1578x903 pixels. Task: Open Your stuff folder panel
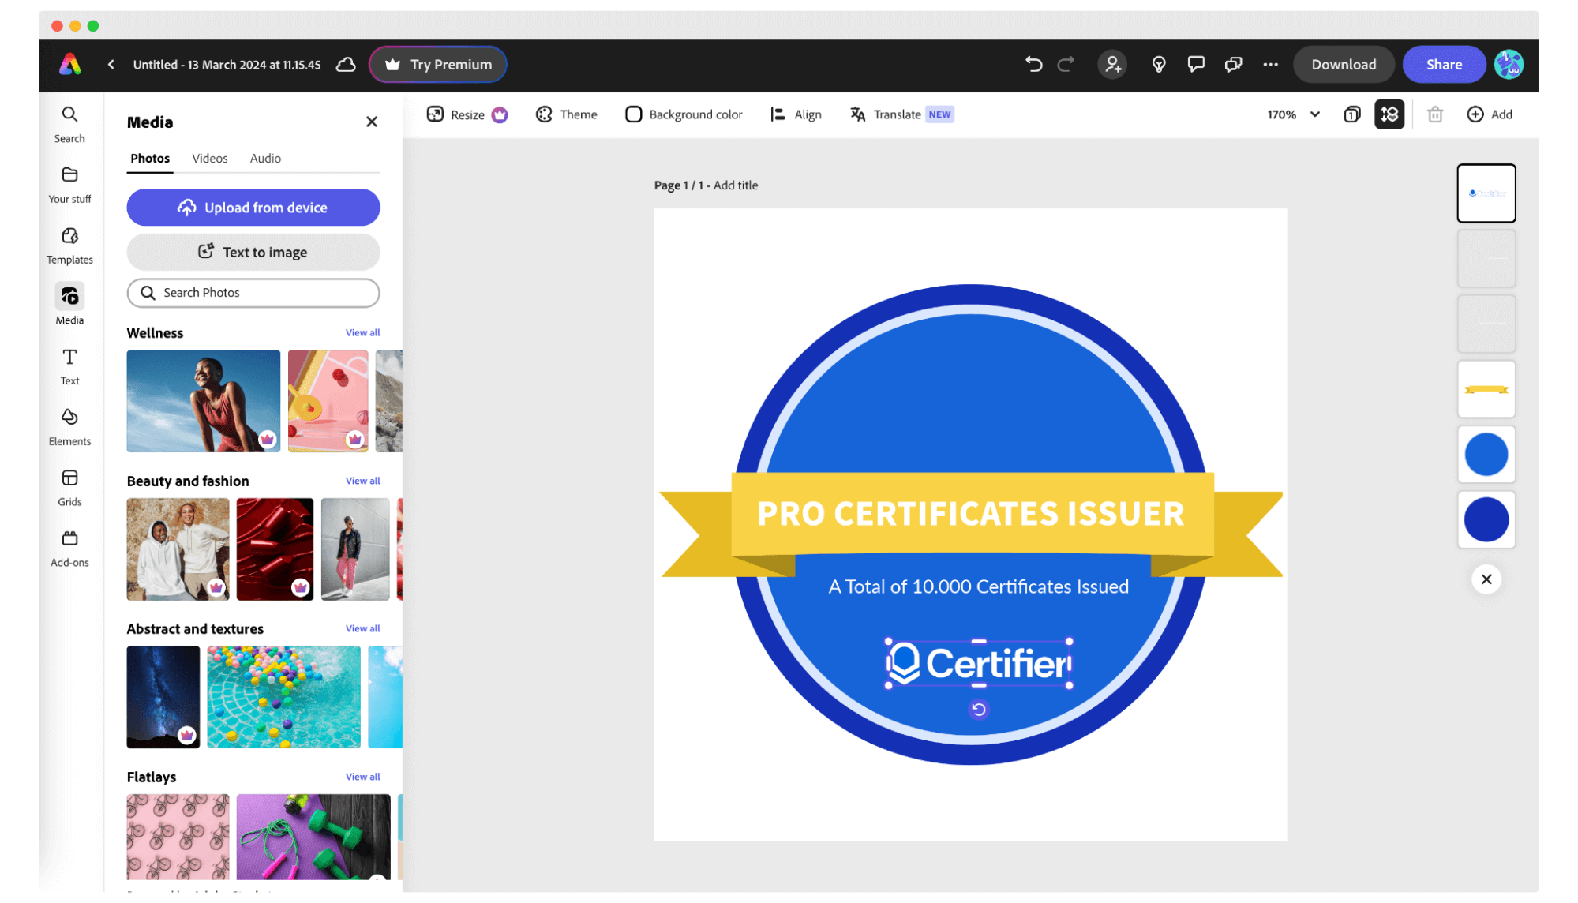pos(69,185)
